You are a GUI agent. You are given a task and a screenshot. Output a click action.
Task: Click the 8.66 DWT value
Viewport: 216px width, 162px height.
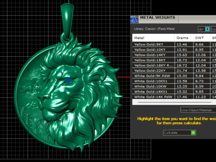pos(199,45)
